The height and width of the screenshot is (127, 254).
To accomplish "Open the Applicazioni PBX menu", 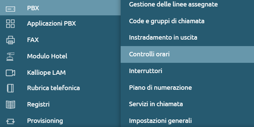I will tap(60, 24).
